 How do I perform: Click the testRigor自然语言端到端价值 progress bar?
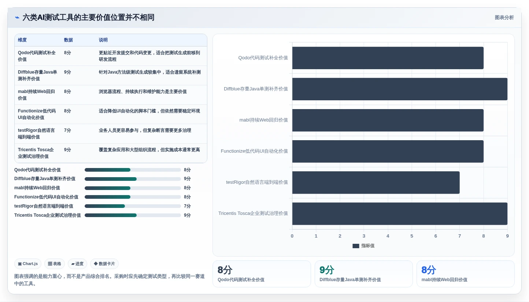(x=133, y=206)
